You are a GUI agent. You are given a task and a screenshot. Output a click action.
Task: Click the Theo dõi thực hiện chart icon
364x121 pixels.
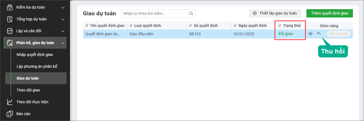[10, 102]
